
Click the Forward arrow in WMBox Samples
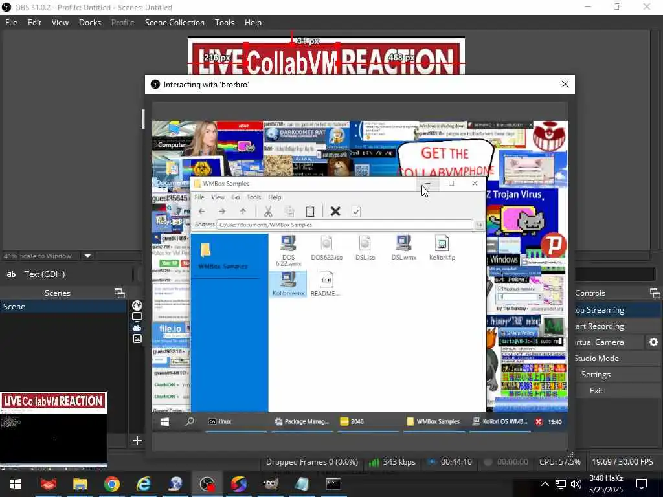pos(223,212)
